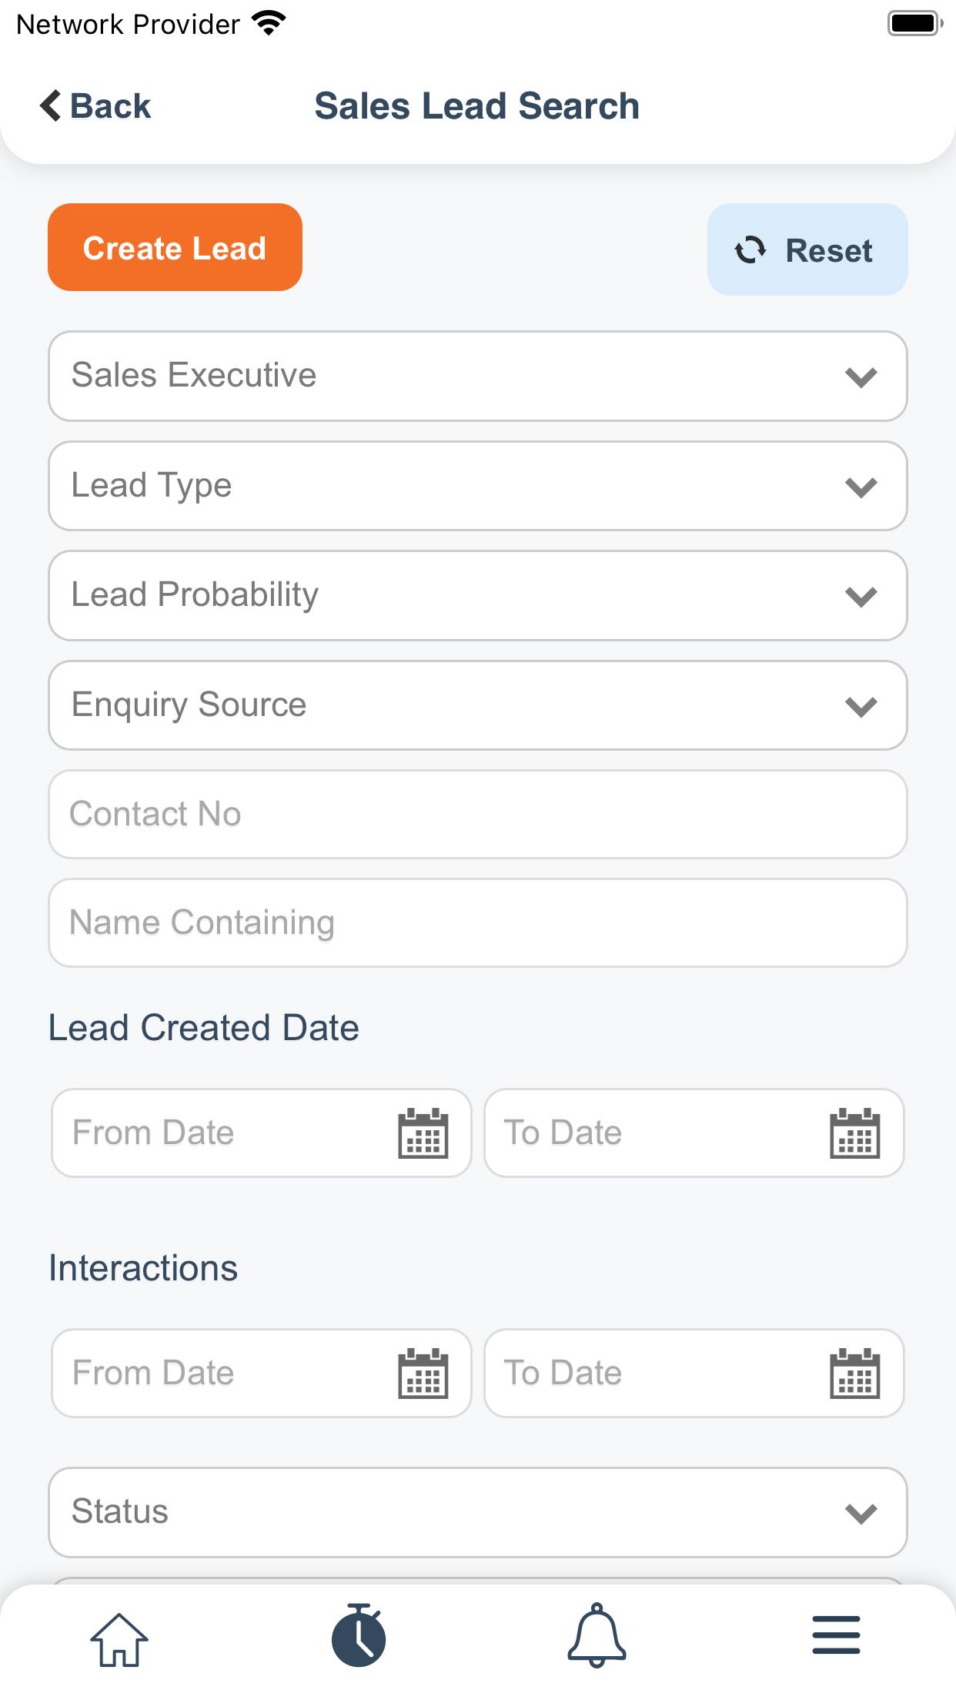
Task: Open calendar for Interactions From Date
Action: [x=423, y=1374]
